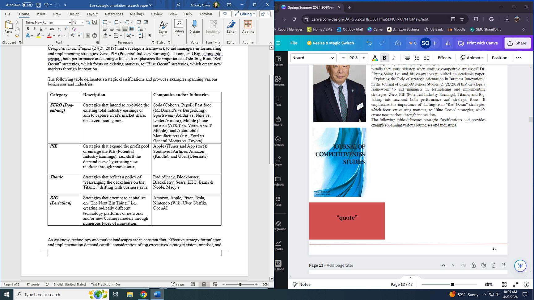This screenshot has width=534, height=300.
Task: Open the Canva Effects button
Action: (x=444, y=58)
